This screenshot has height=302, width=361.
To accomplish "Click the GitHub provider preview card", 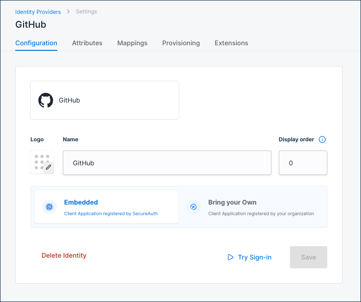I will 104,100.
